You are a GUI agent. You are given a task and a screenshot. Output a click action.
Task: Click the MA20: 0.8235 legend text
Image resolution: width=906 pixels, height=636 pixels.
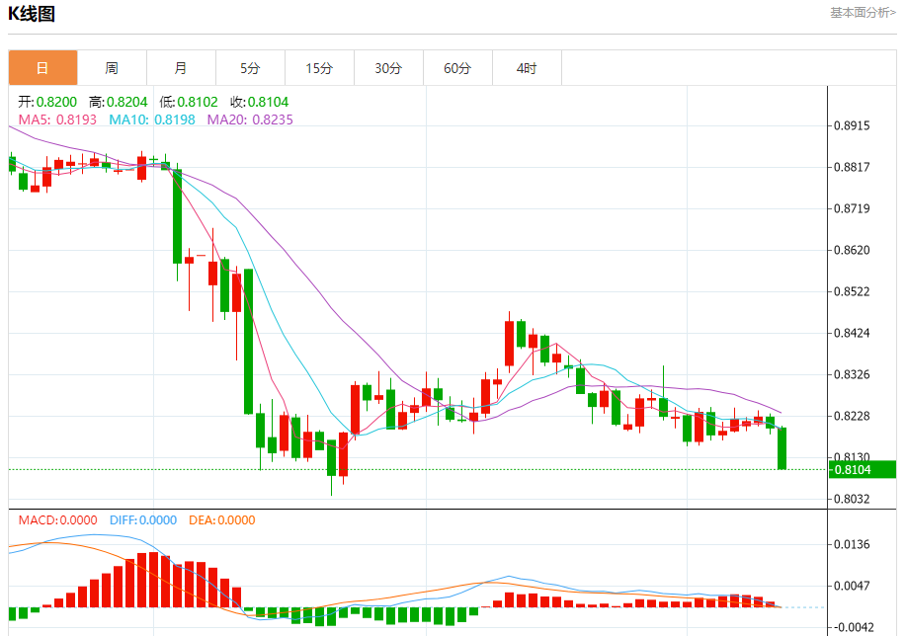250,119
